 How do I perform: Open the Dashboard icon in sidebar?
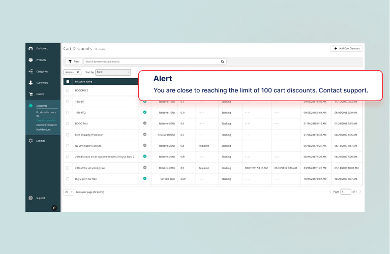point(31,48)
